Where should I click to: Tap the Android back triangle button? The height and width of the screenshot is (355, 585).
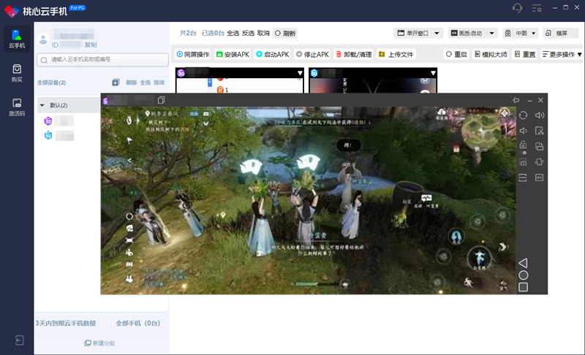click(x=523, y=263)
